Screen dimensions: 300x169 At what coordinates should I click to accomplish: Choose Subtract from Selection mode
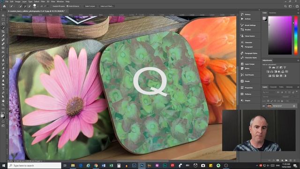[x=29, y=6]
